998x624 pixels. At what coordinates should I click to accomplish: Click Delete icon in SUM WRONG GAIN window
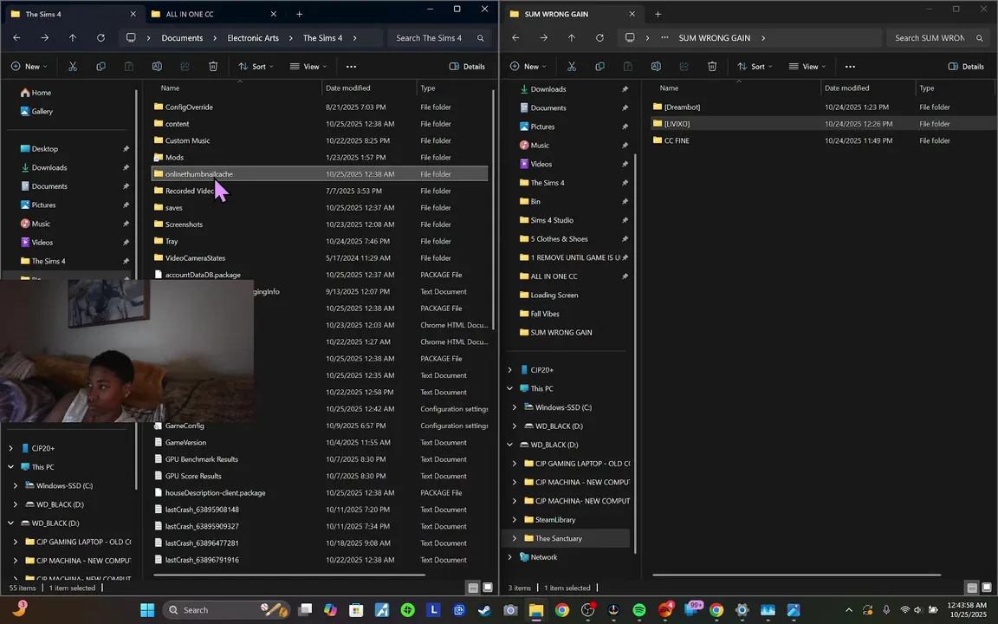click(712, 66)
